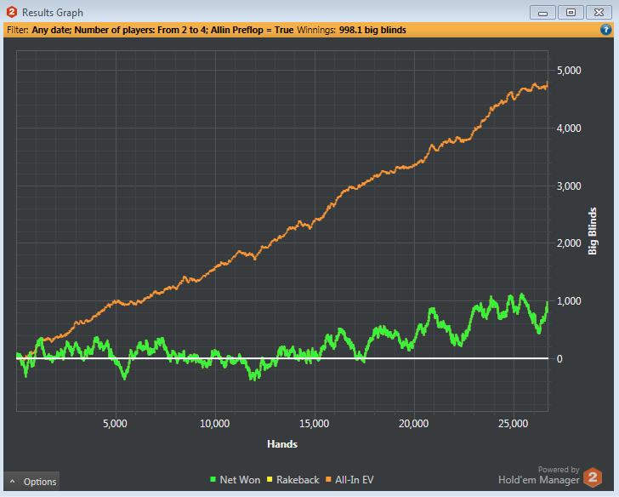Click the 15,000 hands x-axis value
Viewport: 619px width, 497px height.
pos(315,424)
